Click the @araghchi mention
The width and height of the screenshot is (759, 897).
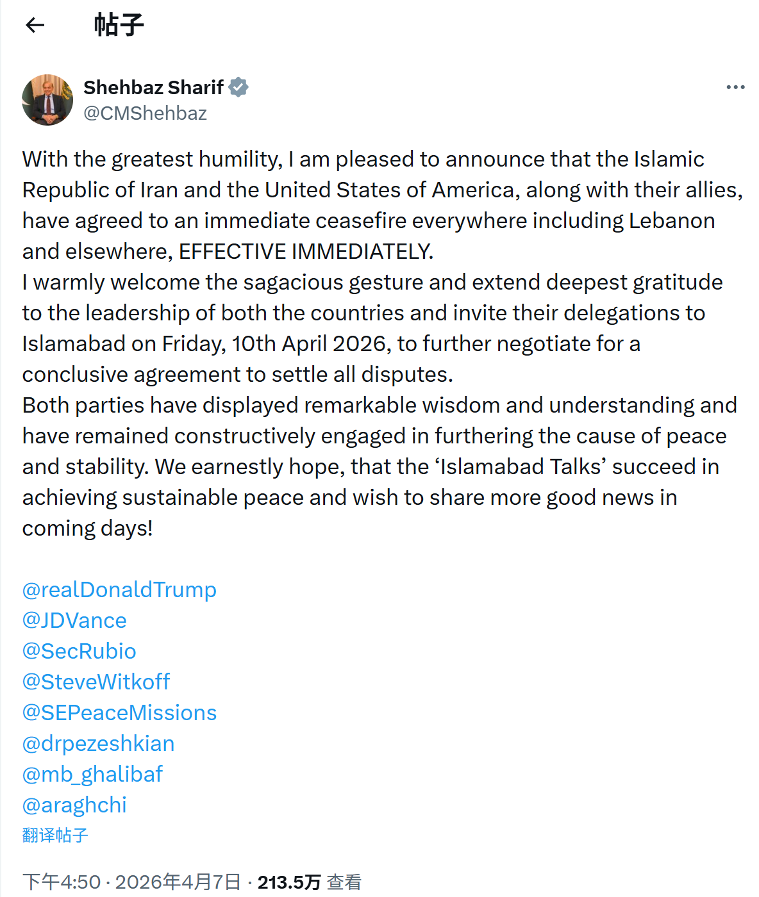74,805
